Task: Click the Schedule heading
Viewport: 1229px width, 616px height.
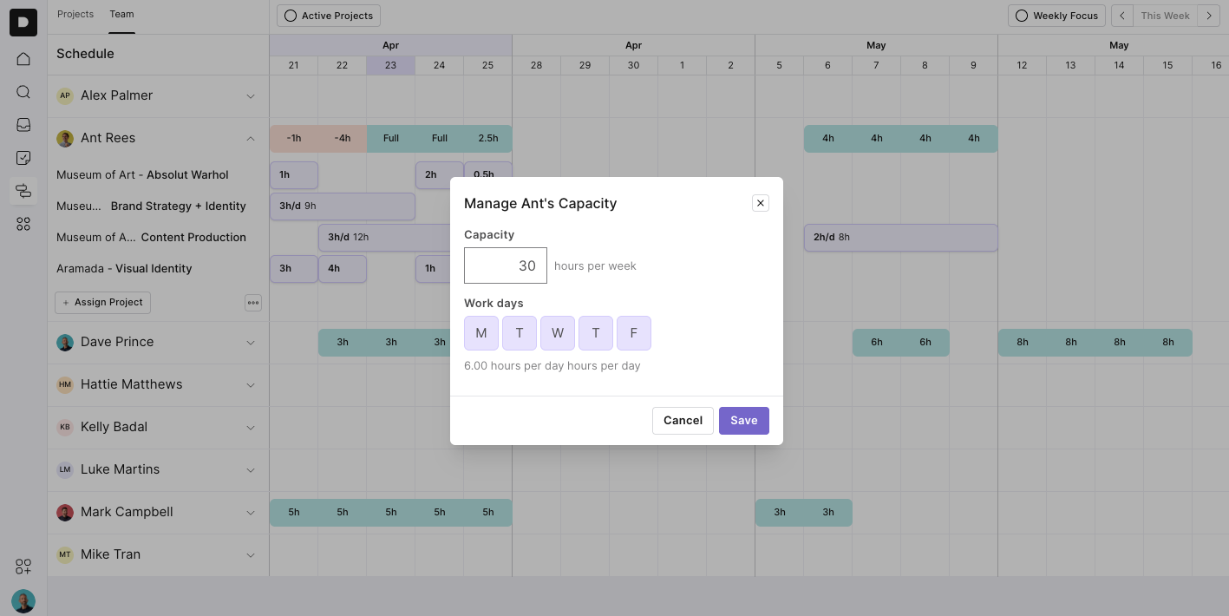Action: click(x=85, y=54)
